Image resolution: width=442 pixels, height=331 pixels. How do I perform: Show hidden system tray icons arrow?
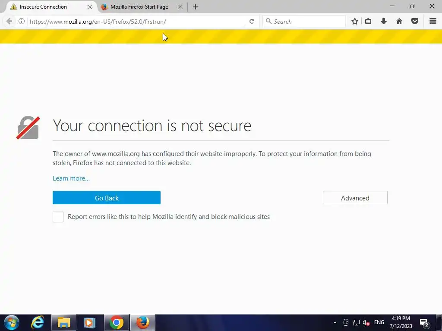tap(335, 322)
